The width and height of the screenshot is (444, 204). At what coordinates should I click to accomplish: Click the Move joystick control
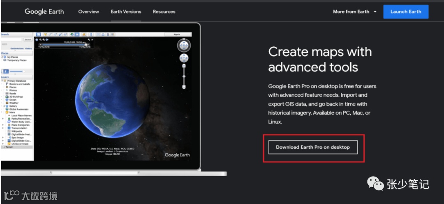point(184,58)
